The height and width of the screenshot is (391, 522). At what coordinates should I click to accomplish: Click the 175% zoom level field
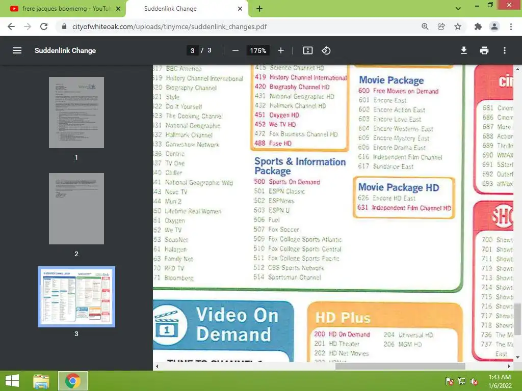coord(258,50)
